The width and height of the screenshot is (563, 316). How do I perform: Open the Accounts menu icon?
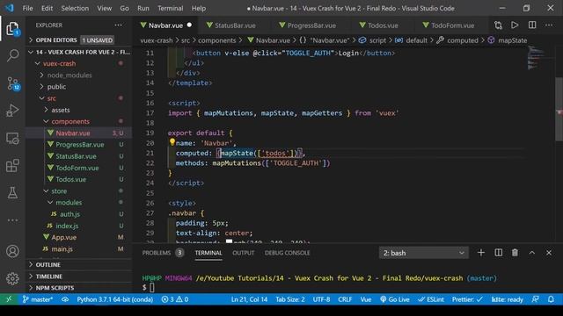coord(12,251)
